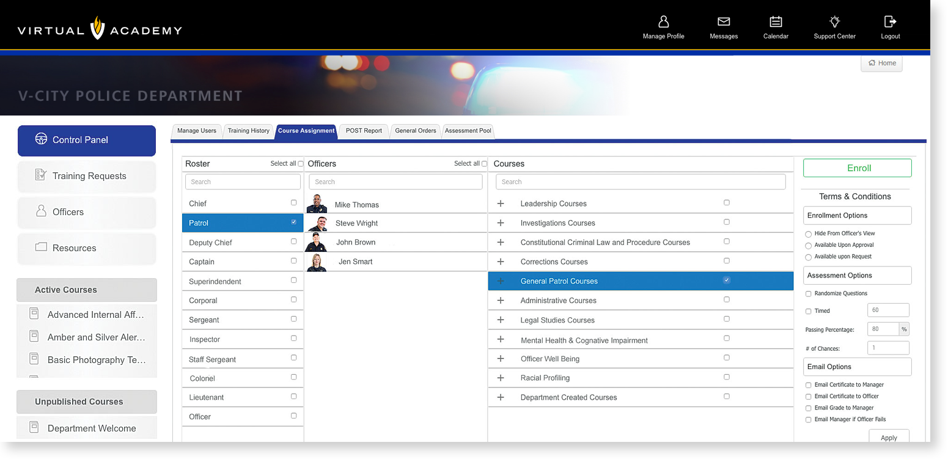Expand the Investigations Courses category
Viewport: 948px width, 459px height.
[x=501, y=223]
